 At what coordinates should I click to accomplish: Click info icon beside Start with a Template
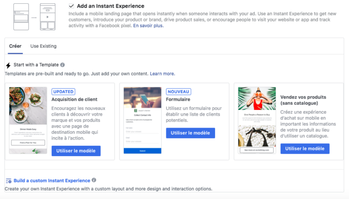(x=63, y=65)
